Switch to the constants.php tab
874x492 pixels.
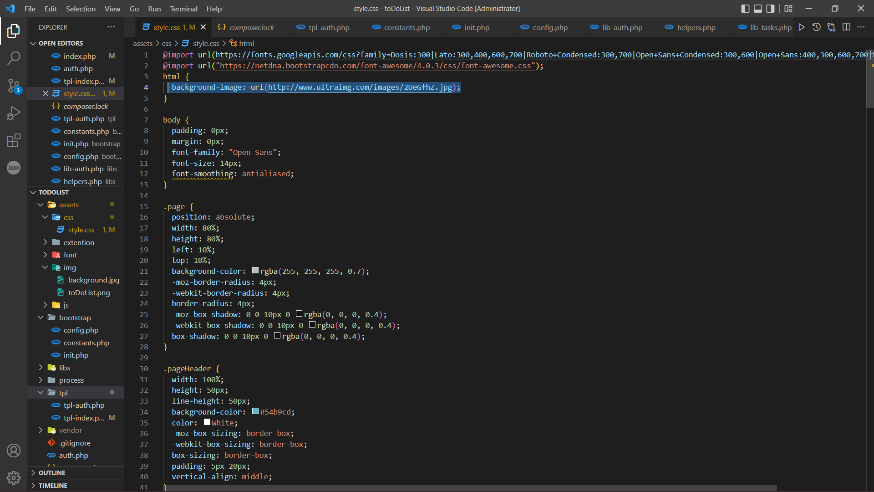click(x=407, y=27)
